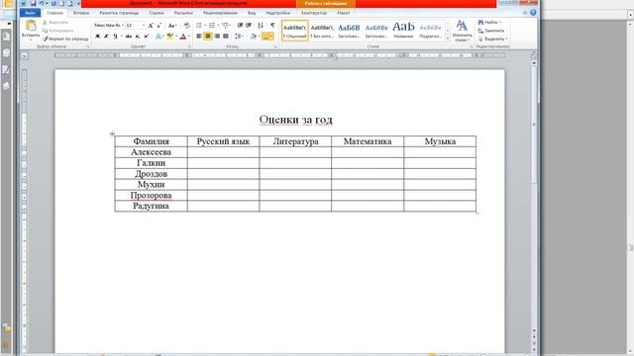The image size is (634, 356).
Task: Click the Font group dialog launcher
Action: point(189,46)
